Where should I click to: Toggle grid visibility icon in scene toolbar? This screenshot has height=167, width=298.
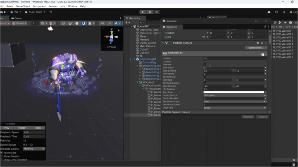[x=43, y=23]
